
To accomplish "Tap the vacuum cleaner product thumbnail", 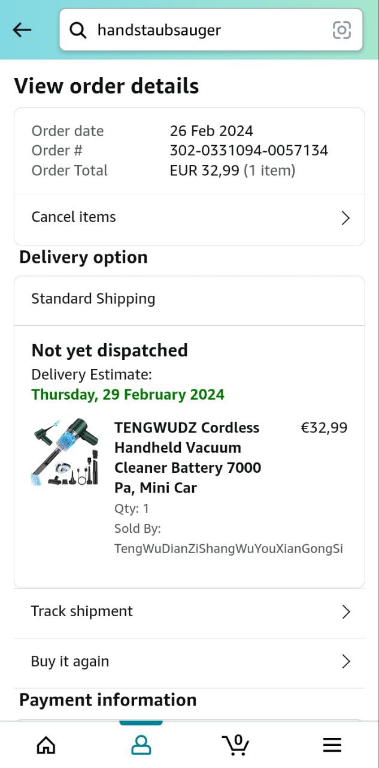I will click(x=65, y=452).
